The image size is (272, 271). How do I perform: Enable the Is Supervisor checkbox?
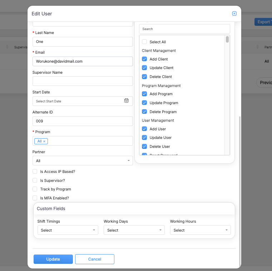(x=35, y=180)
